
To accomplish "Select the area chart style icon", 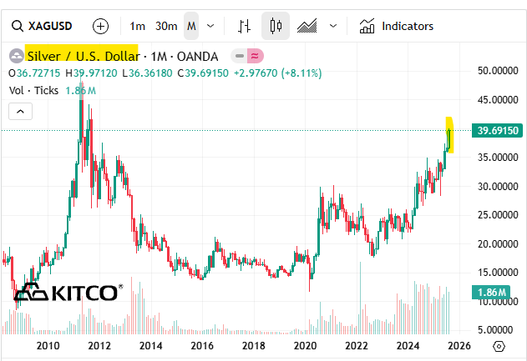I will [x=307, y=26].
